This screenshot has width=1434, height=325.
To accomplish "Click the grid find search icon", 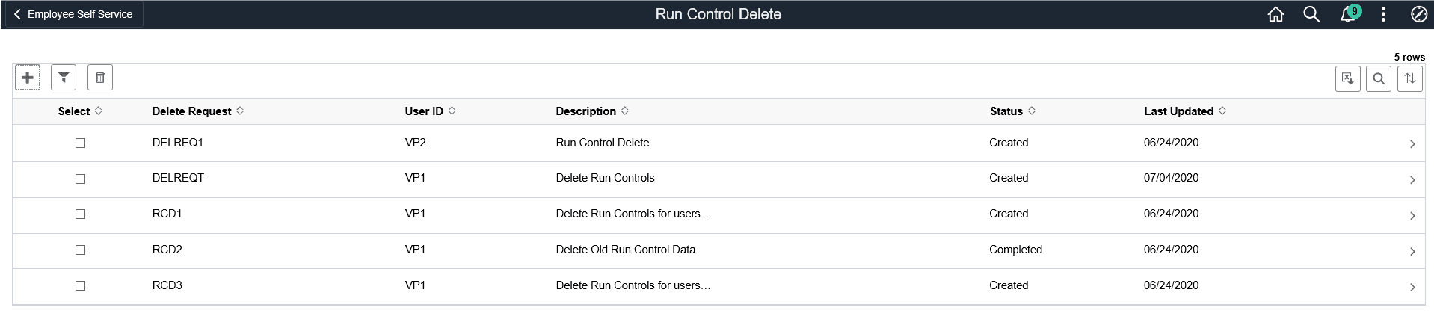I will [1379, 78].
